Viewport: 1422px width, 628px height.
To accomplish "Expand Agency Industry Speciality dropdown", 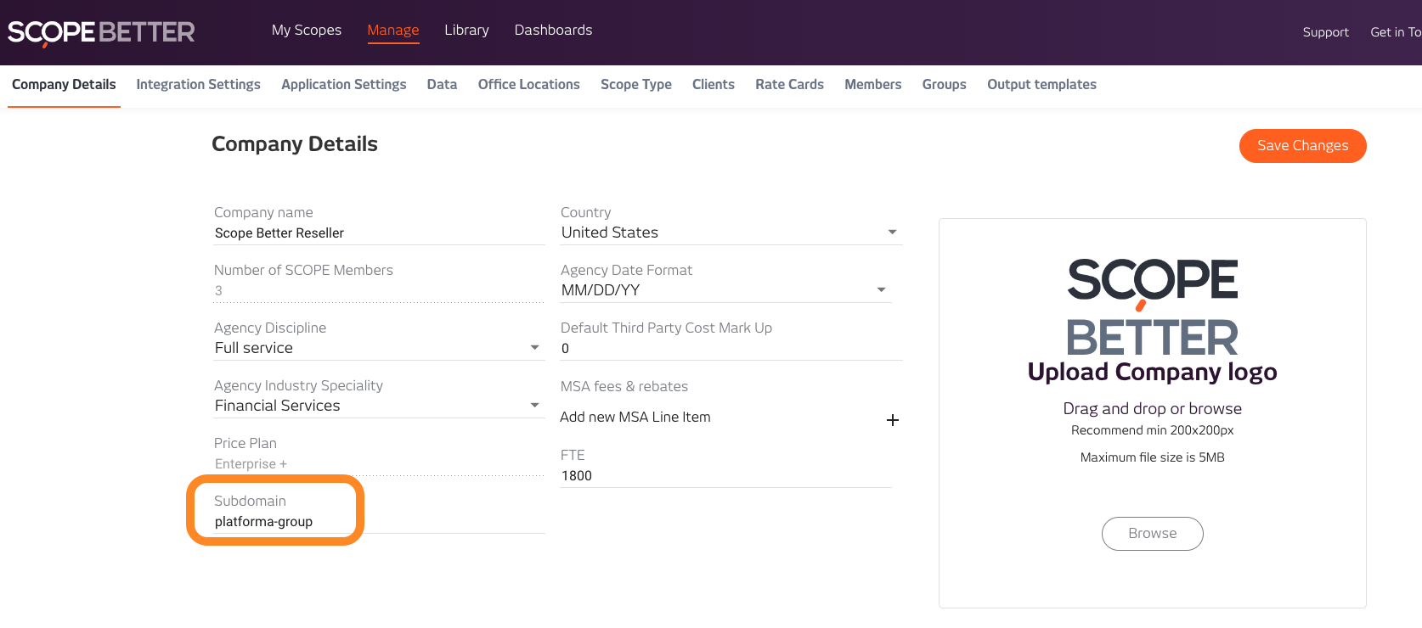I will (379, 406).
